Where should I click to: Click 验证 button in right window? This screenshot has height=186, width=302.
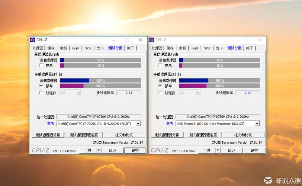(232, 150)
